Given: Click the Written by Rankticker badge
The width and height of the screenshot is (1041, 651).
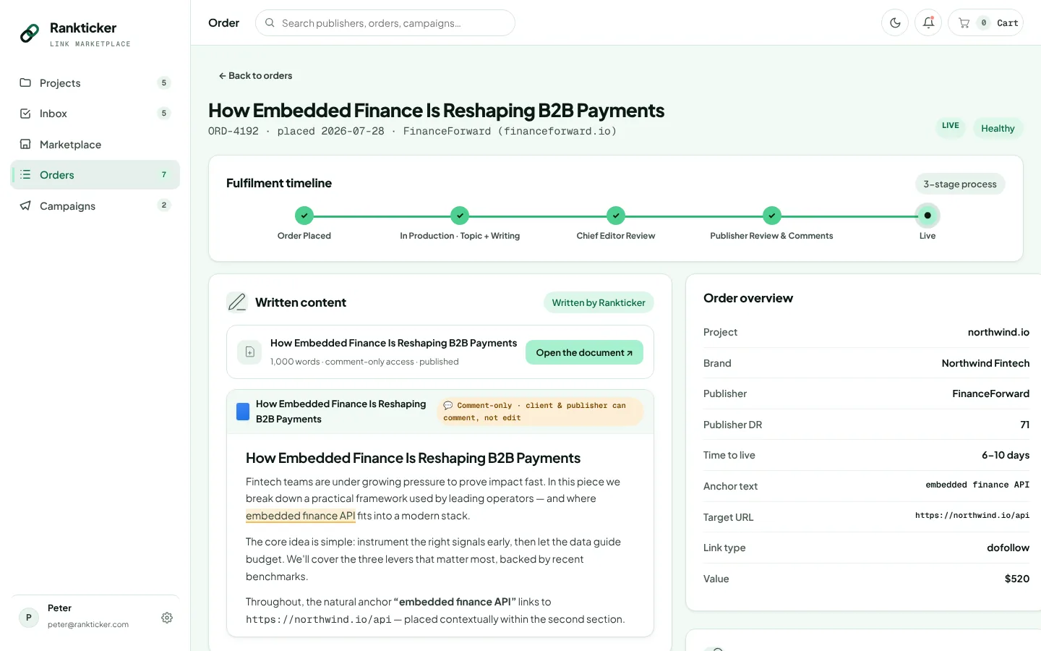Looking at the screenshot, I should [599, 303].
